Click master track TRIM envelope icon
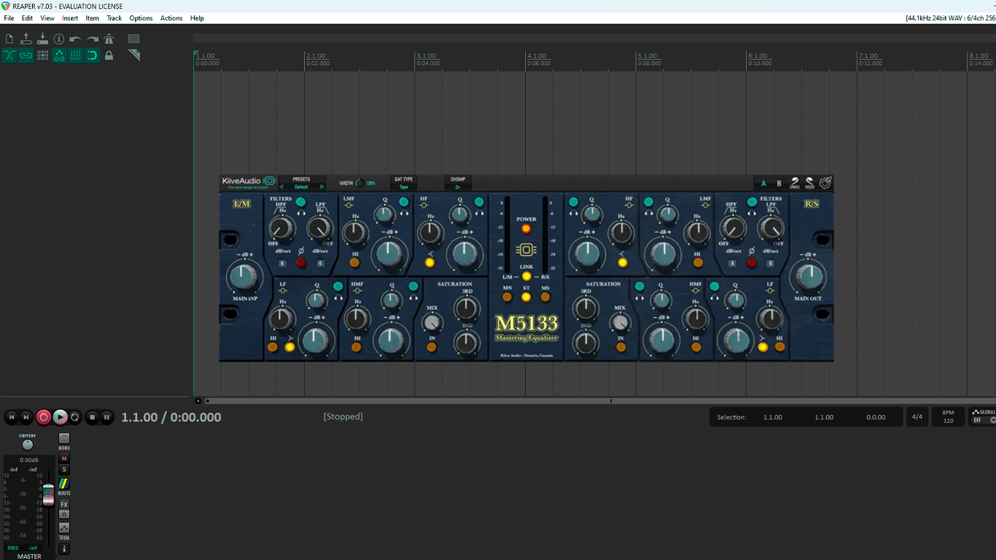The height and width of the screenshot is (560, 996). tap(64, 528)
